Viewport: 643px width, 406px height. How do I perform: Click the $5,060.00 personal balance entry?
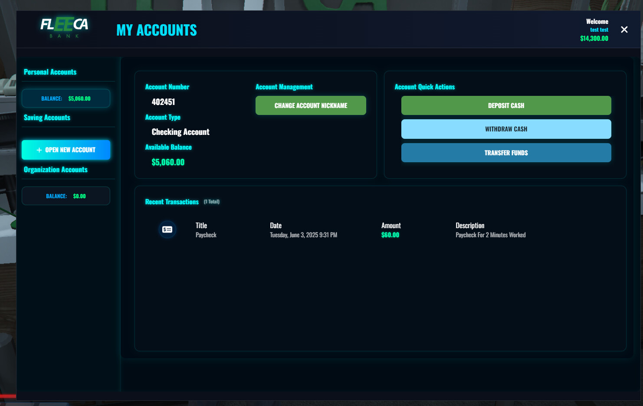point(66,98)
